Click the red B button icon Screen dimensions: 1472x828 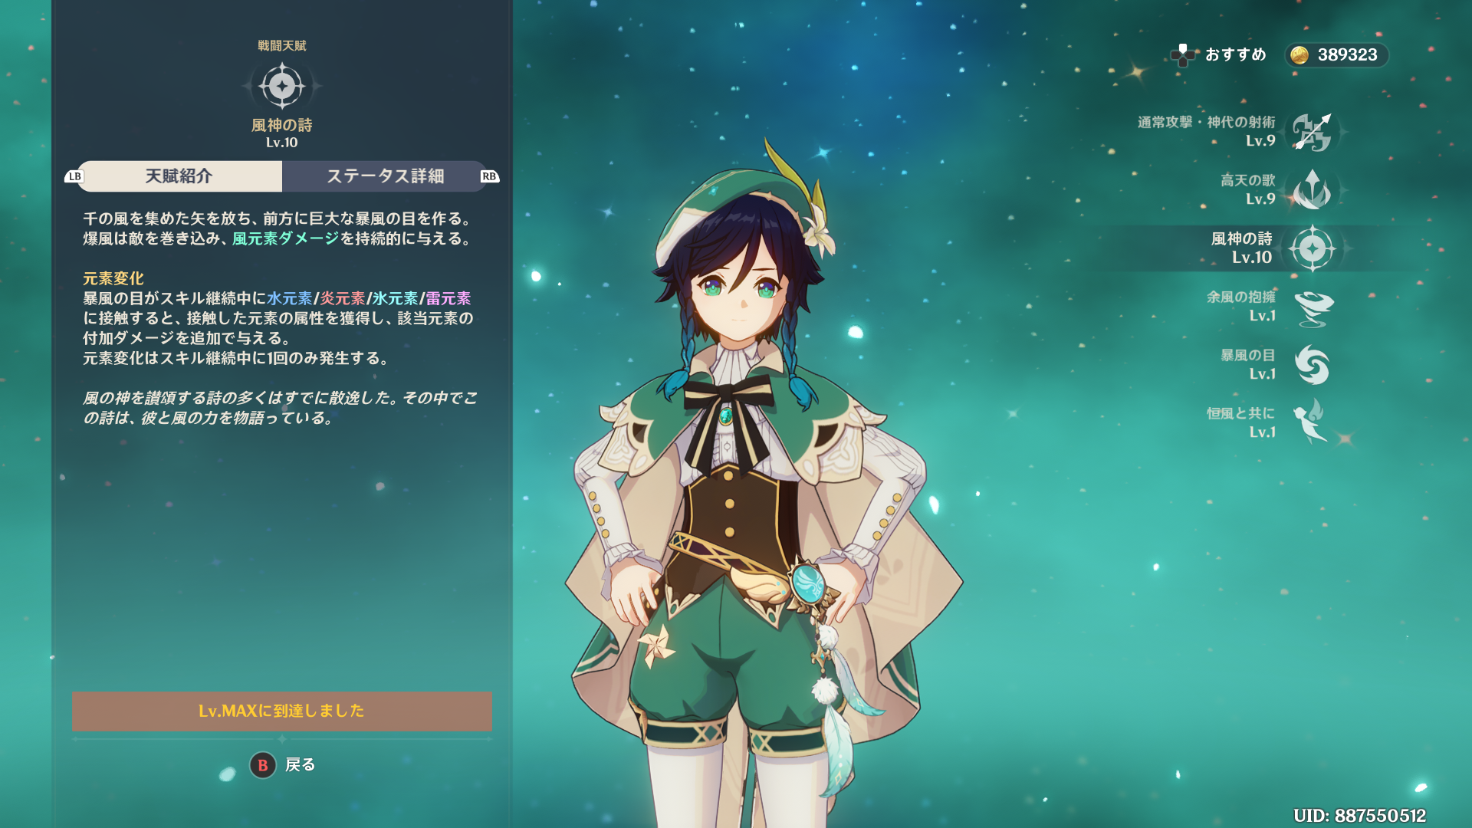[263, 765]
